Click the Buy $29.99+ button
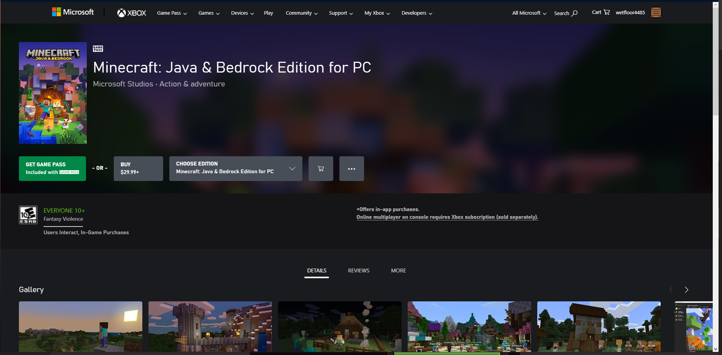This screenshot has width=722, height=355. [x=138, y=169]
